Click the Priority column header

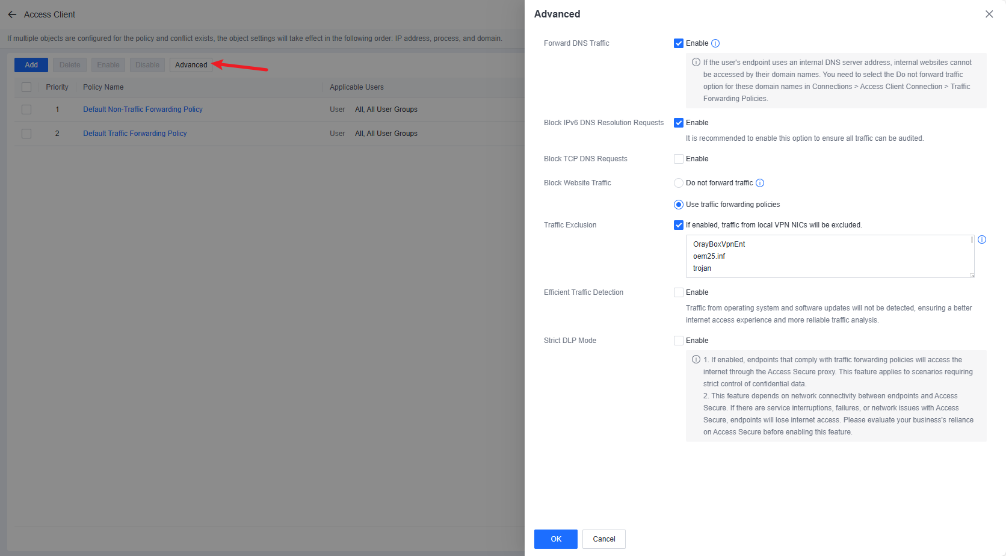57,87
